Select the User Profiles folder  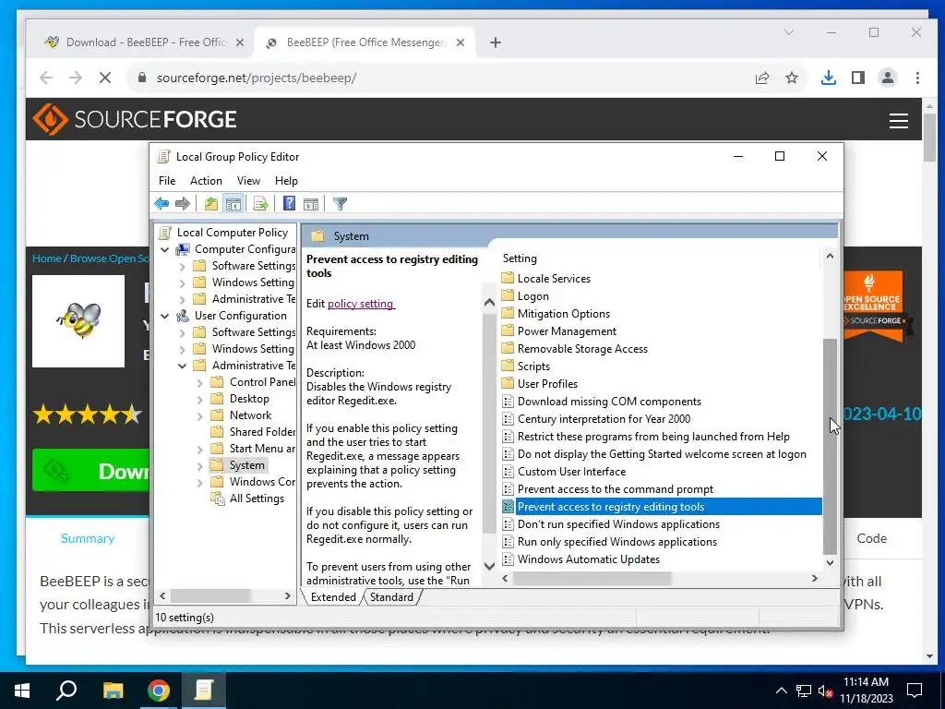[547, 383]
